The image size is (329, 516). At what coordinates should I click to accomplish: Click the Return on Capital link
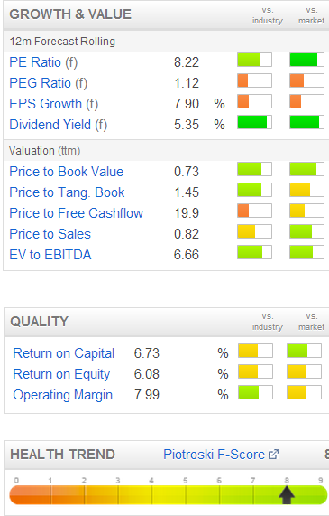coord(64,353)
